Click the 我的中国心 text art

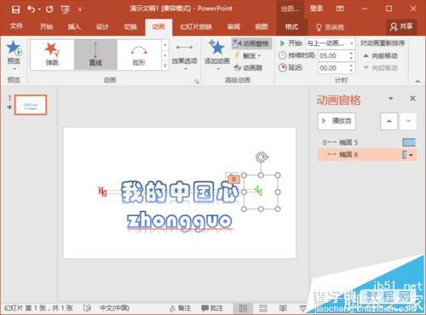coord(180,192)
